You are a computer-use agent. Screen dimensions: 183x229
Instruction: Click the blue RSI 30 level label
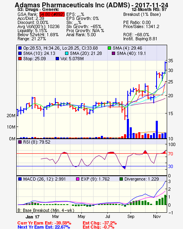tap(170, 166)
